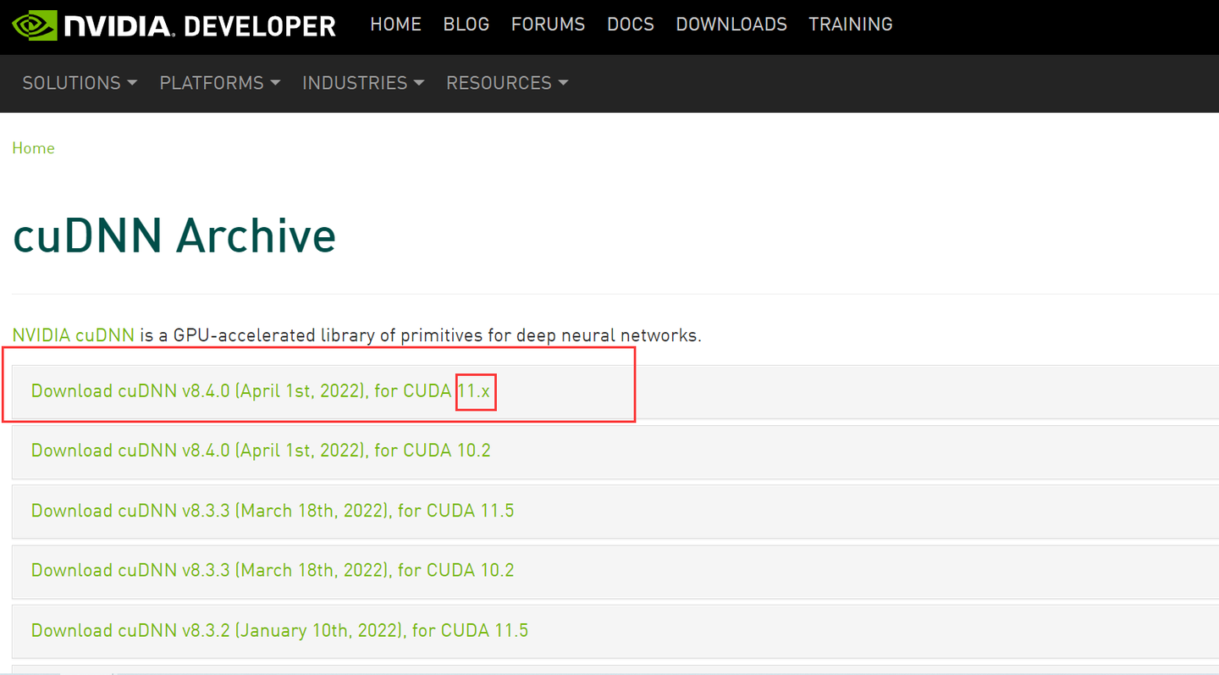Expand cuDNN v8.3.2 for CUDA 11.5
The height and width of the screenshot is (675, 1219).
point(279,631)
